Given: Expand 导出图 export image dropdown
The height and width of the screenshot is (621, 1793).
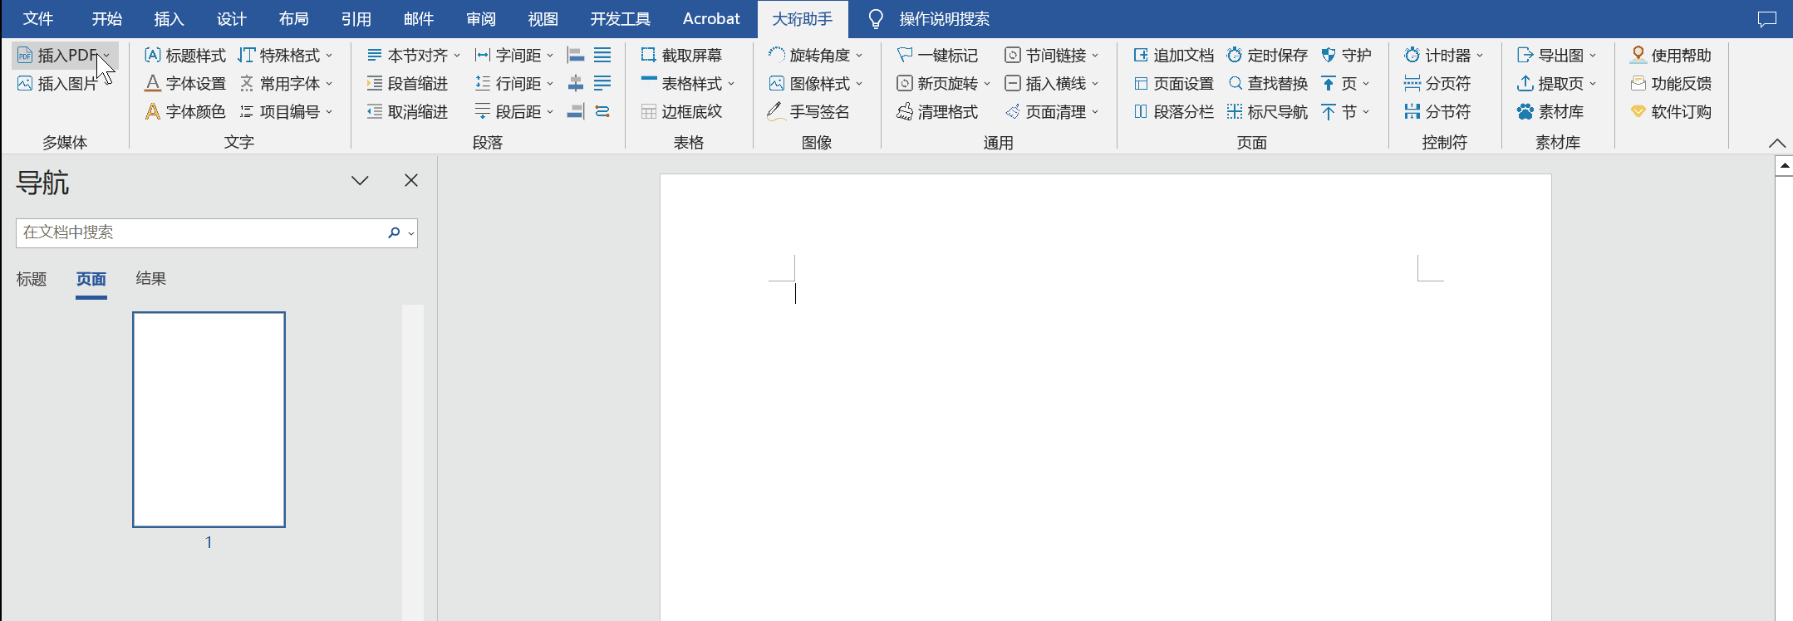Looking at the screenshot, I should [x=1593, y=56].
